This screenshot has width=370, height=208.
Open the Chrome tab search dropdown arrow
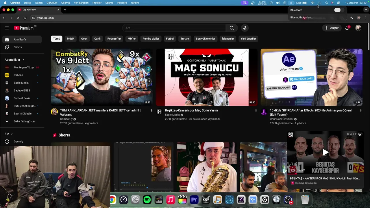[366, 10]
